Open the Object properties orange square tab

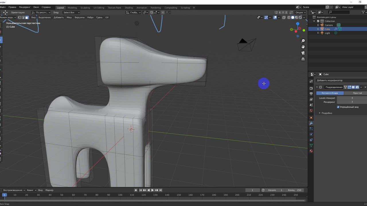click(x=311, y=118)
